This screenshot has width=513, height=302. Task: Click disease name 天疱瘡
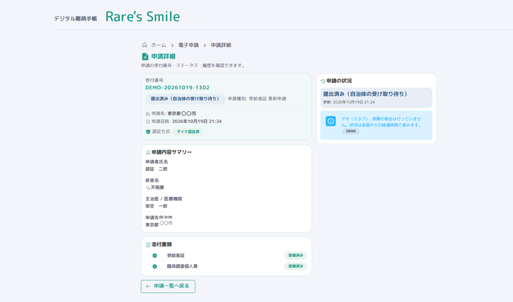[157, 187]
